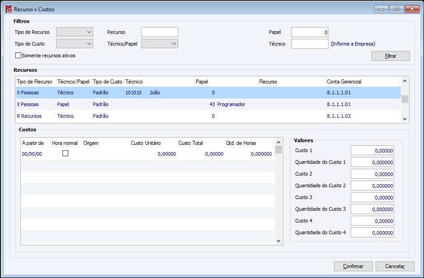Click the Origem column header
The width and height of the screenshot is (424, 278).
[x=106, y=143]
